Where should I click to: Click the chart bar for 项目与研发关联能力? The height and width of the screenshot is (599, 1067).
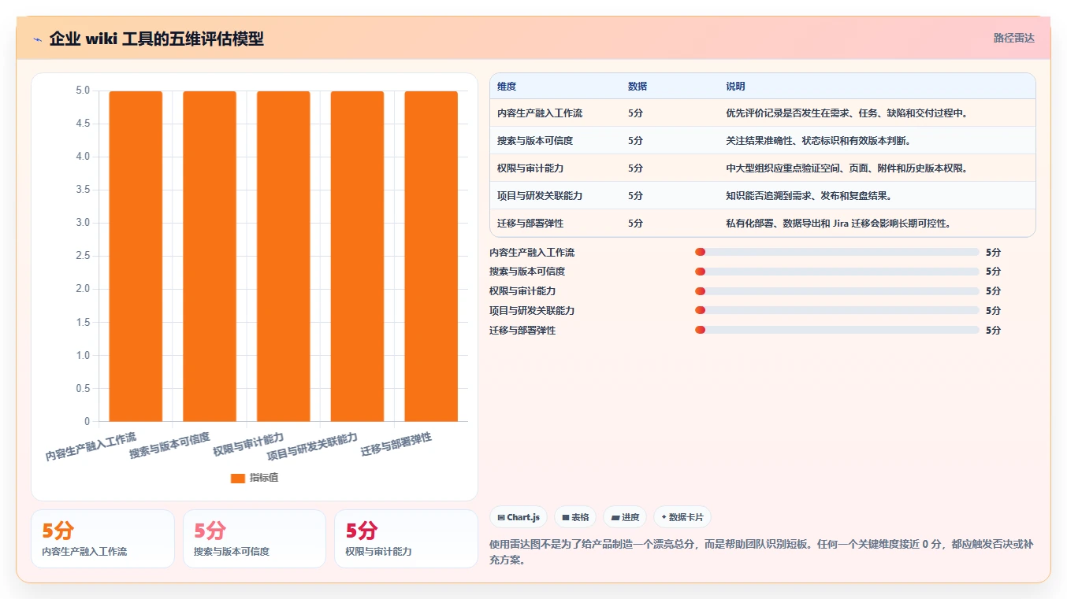point(357,256)
